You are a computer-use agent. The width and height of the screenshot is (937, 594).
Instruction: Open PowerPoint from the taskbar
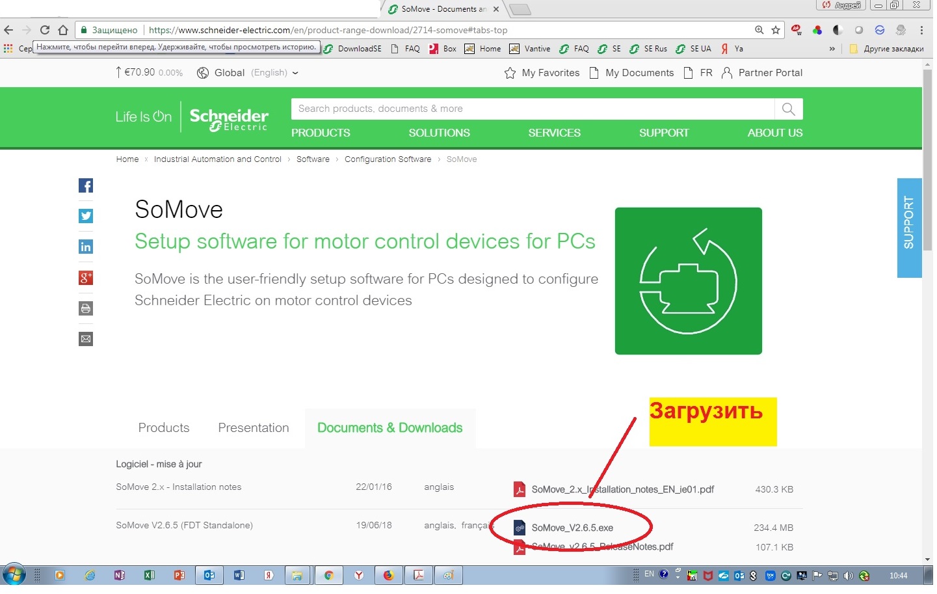(x=179, y=575)
